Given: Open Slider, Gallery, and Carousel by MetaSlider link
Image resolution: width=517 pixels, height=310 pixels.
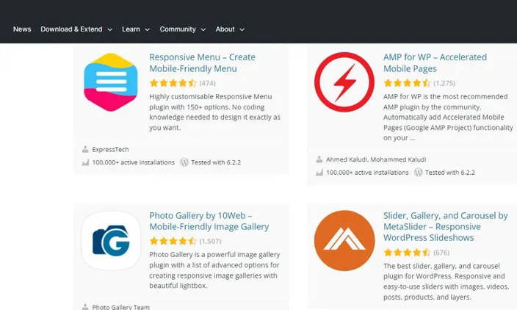Looking at the screenshot, I should [x=446, y=226].
